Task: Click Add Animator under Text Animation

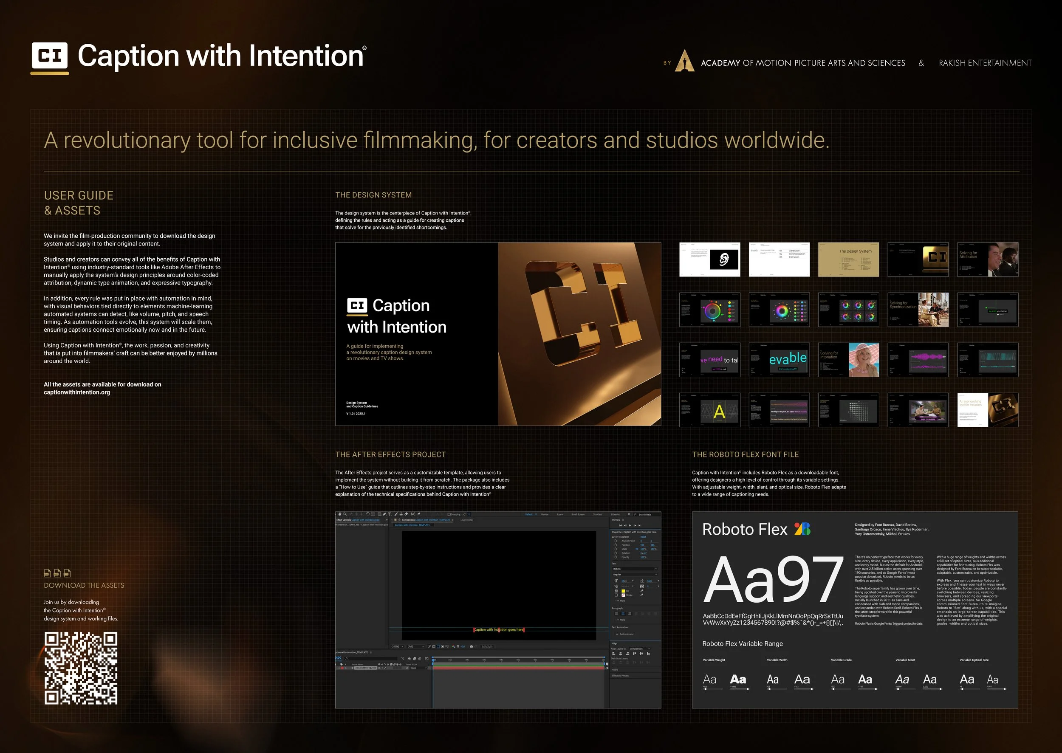Action: pyautogui.click(x=625, y=635)
